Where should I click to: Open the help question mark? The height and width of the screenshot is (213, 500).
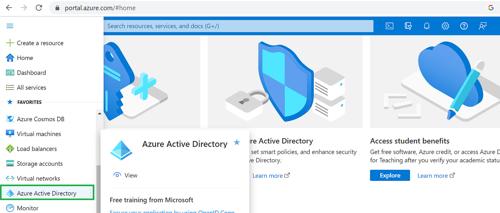(464, 26)
